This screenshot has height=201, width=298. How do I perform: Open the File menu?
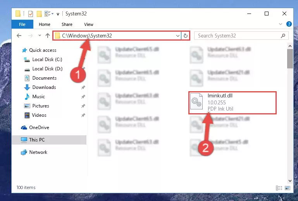[x=22, y=24]
